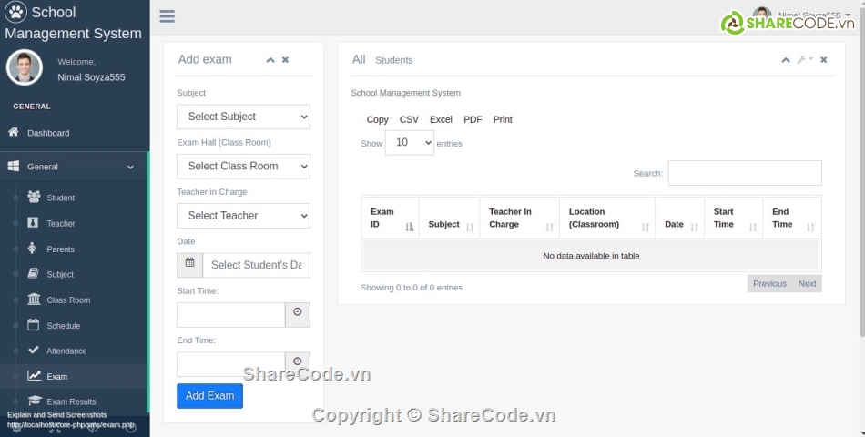Click the wrench settings icon in Students panel
This screenshot has width=865, height=437.
click(803, 60)
